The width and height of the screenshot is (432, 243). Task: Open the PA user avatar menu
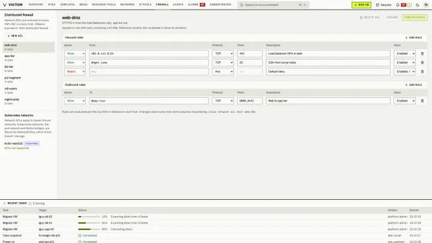tap(426, 5)
